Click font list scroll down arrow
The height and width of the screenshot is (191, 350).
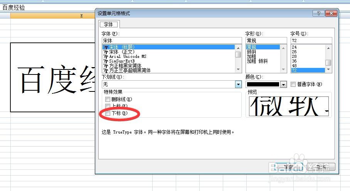coord(238,70)
